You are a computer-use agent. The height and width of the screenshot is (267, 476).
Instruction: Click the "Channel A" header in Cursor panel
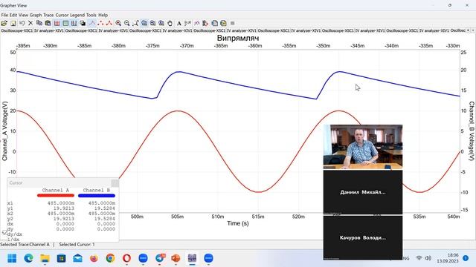click(56, 190)
